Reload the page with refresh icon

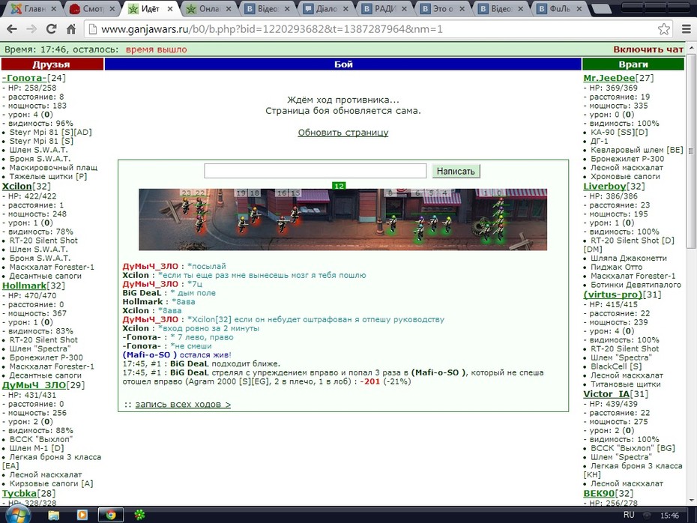51,29
